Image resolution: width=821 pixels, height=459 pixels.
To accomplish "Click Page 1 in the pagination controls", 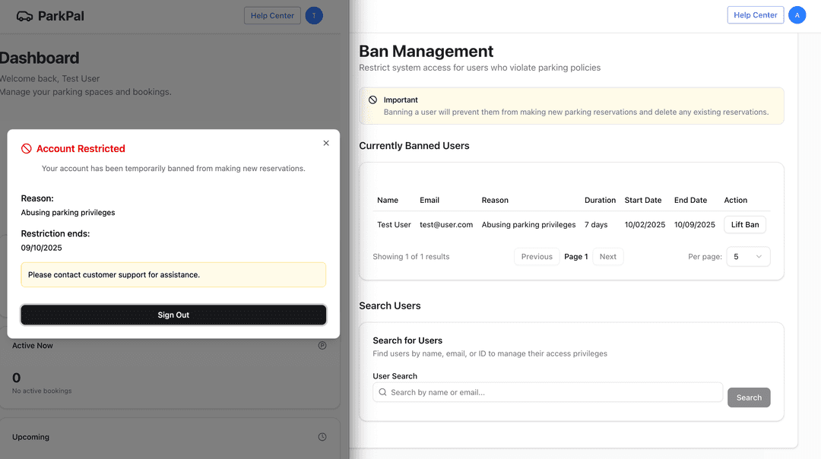I will [x=575, y=256].
